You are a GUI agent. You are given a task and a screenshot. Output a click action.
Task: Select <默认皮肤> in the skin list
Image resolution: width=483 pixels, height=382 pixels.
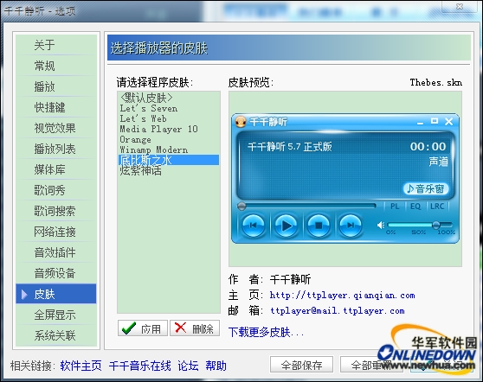tap(169, 98)
